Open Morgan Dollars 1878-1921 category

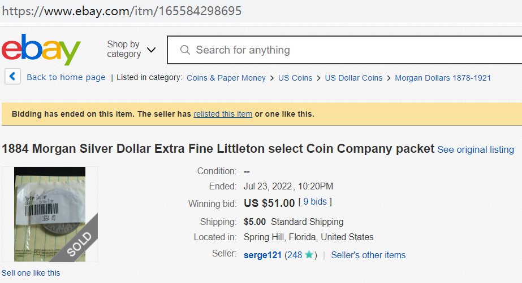[443, 78]
